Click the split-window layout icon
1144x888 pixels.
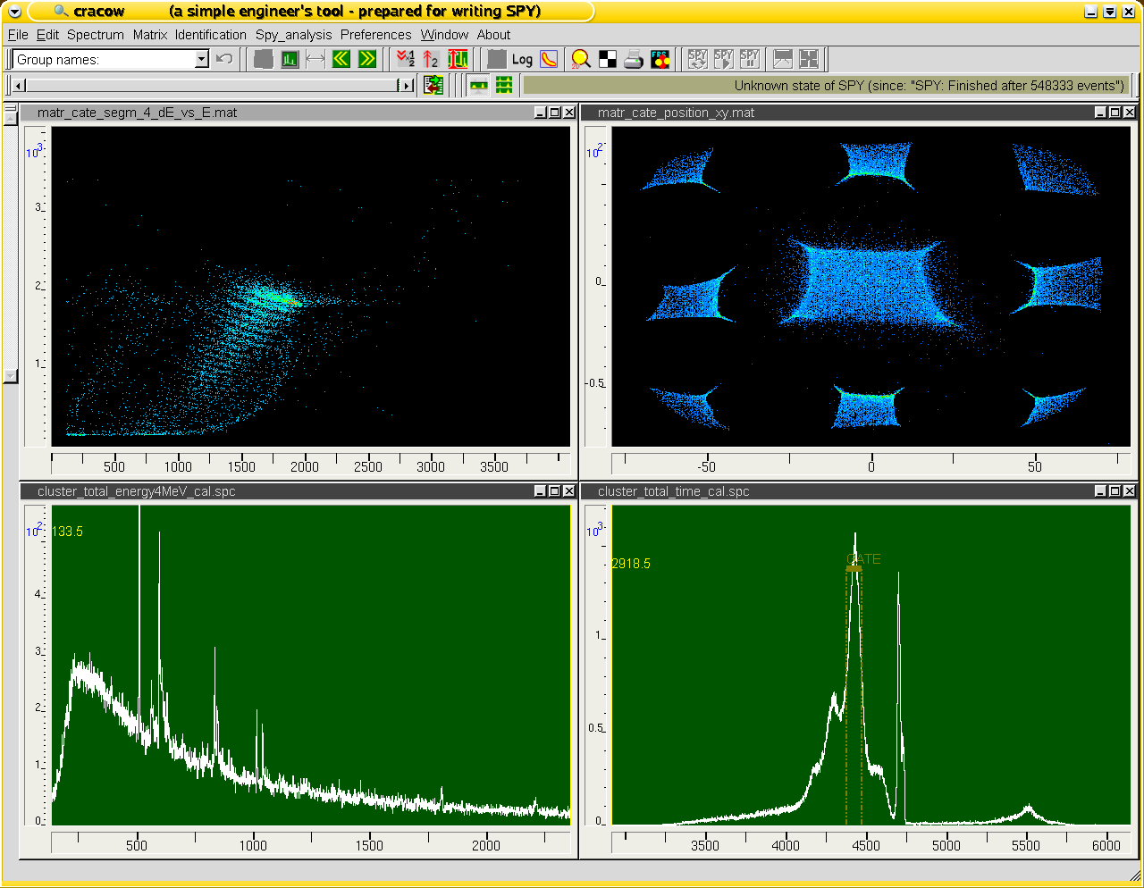783,60
